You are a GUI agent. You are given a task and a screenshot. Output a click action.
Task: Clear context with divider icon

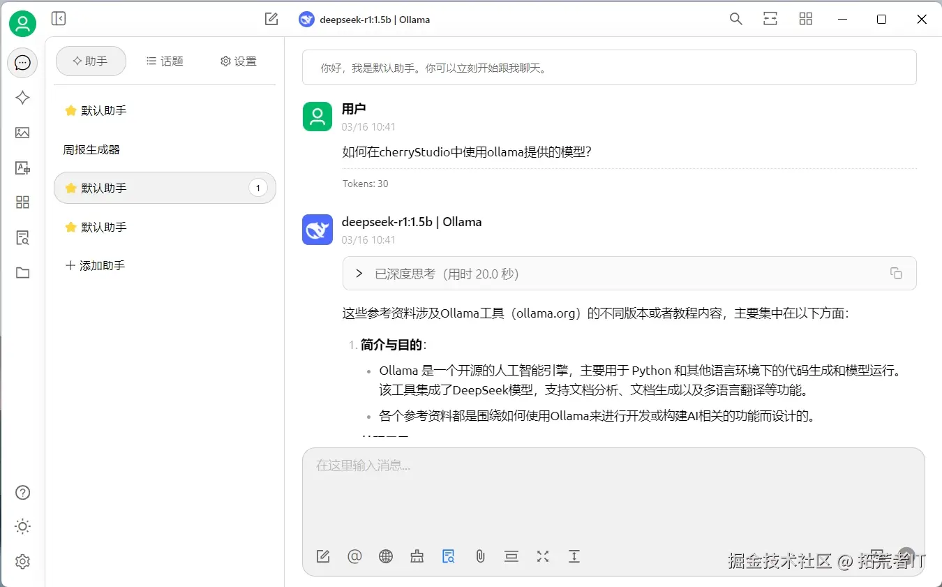coord(511,556)
